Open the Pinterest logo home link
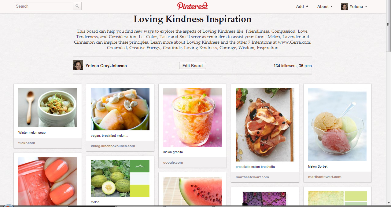The height and width of the screenshot is (207, 391). click(x=193, y=6)
